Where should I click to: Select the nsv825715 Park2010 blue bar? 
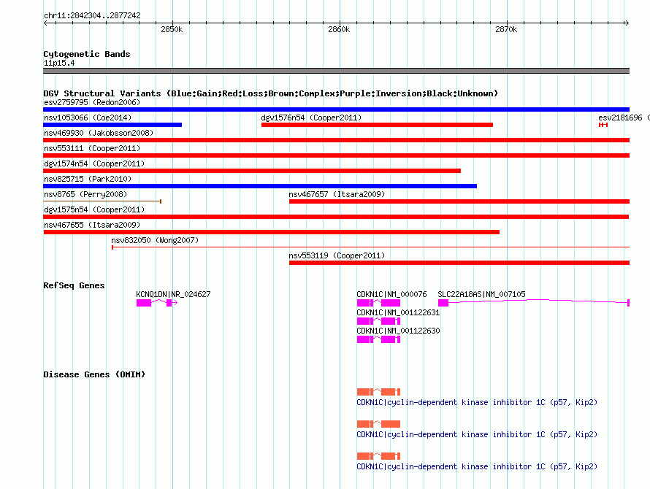260,186
